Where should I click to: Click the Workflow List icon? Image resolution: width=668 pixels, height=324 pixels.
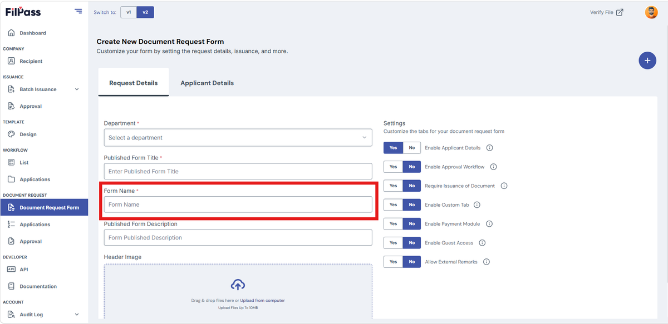pyautogui.click(x=11, y=162)
